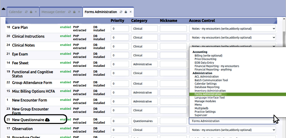Switch to the Calendar tab

[x=15, y=12]
